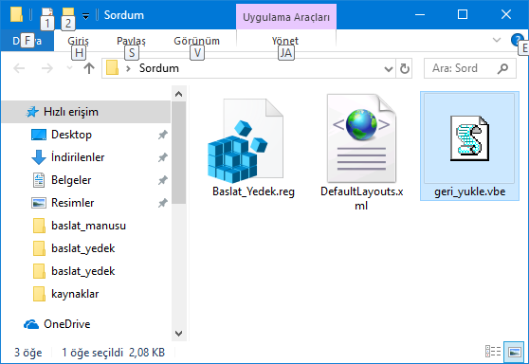Image resolution: width=529 pixels, height=364 pixels.
Task: Click the İndirilenler download arrow icon
Action: pyautogui.click(x=39, y=157)
